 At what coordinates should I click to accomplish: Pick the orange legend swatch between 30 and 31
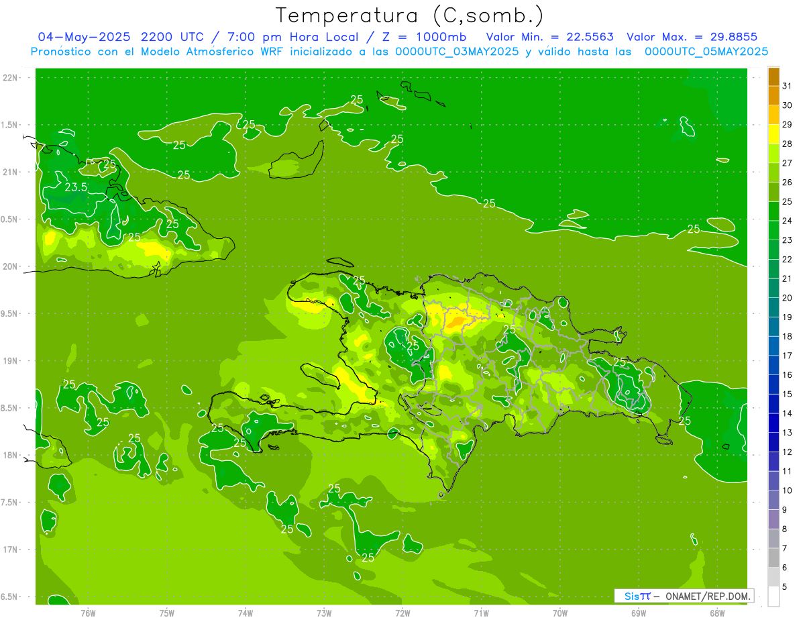773,96
